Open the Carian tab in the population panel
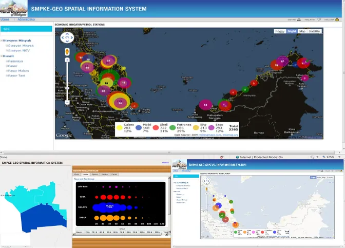345x248 pixels. coord(114,174)
